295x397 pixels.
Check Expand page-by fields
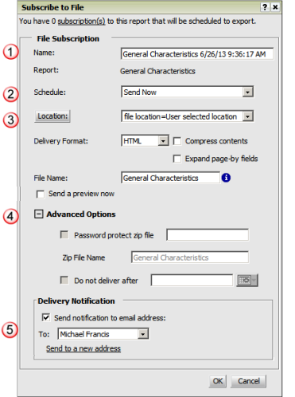click(177, 159)
